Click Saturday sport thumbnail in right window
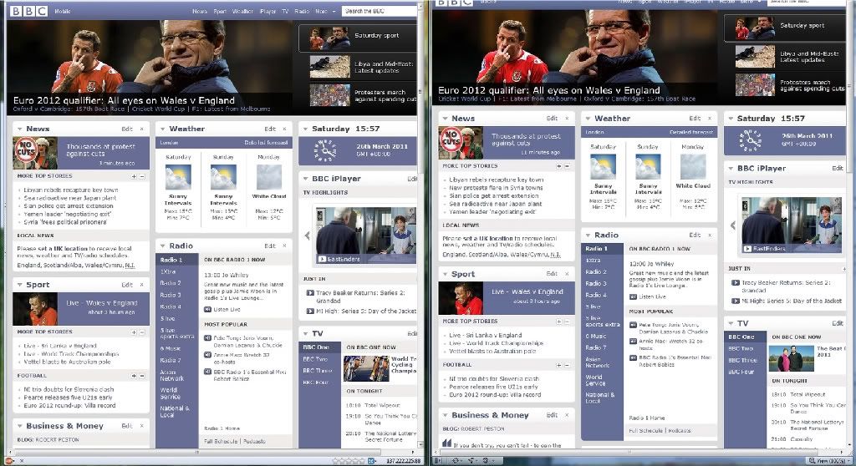 [755, 28]
